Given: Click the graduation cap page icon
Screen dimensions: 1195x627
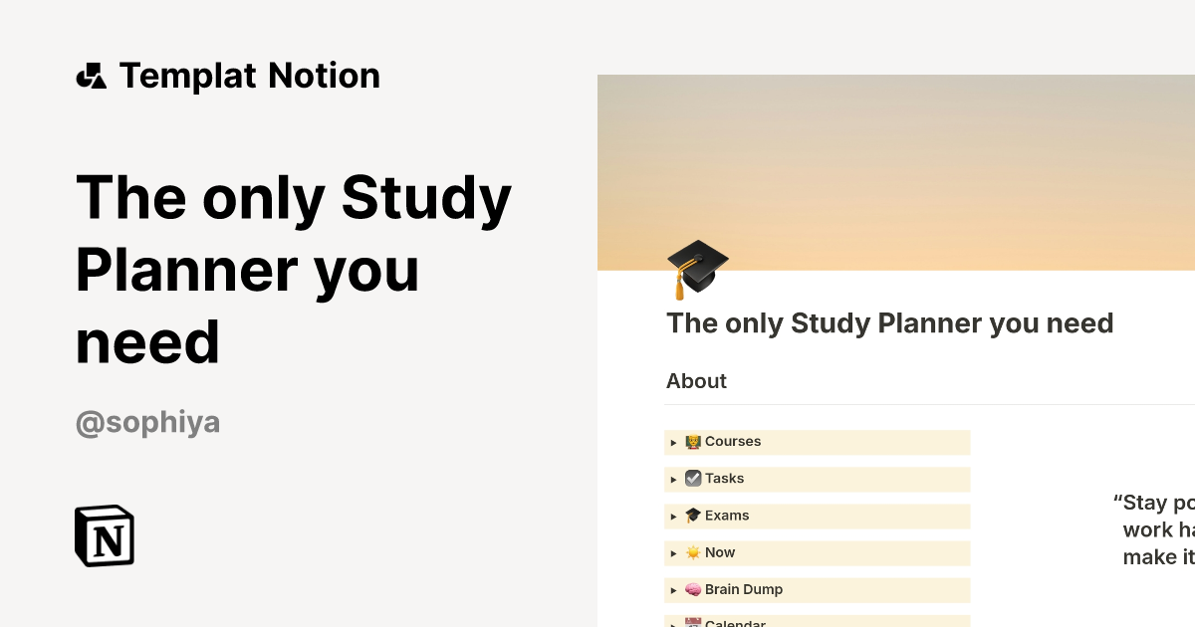Looking at the screenshot, I should pos(695,267).
